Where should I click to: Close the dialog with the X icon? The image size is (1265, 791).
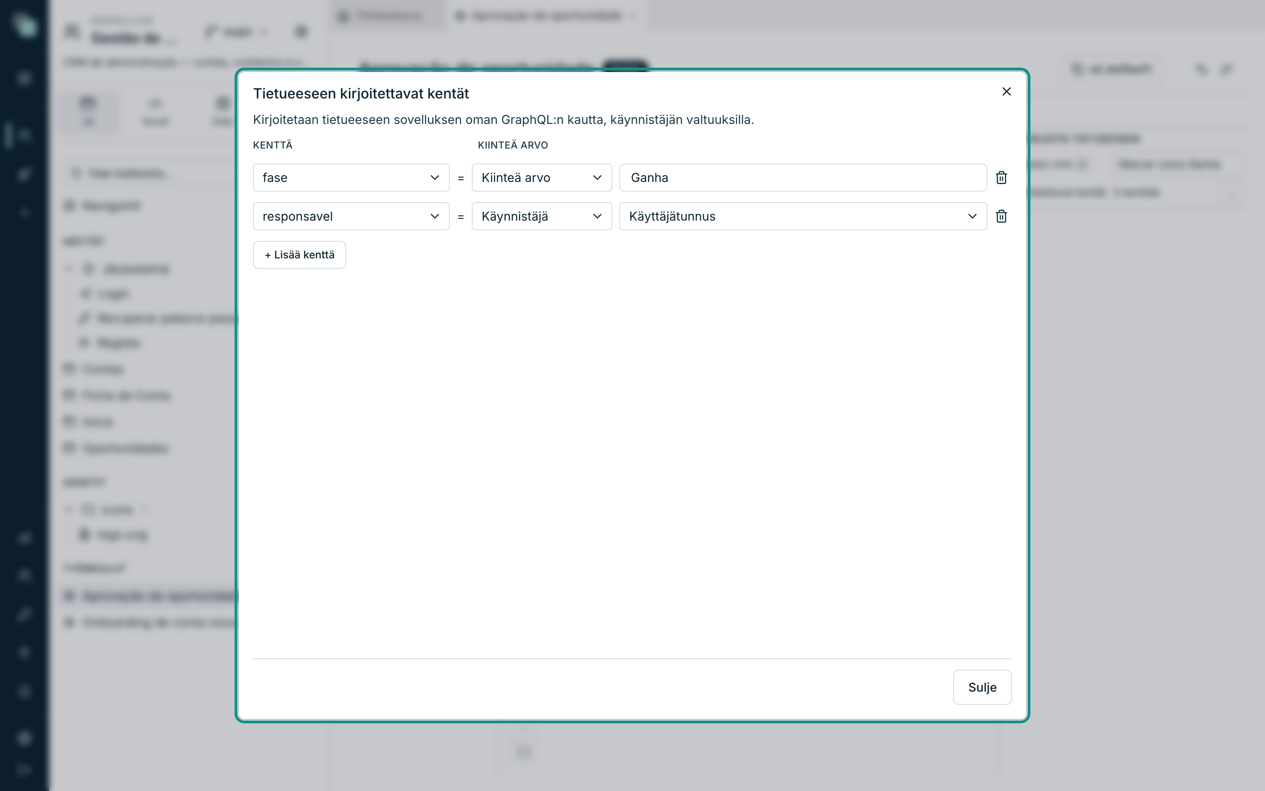coord(1006,91)
